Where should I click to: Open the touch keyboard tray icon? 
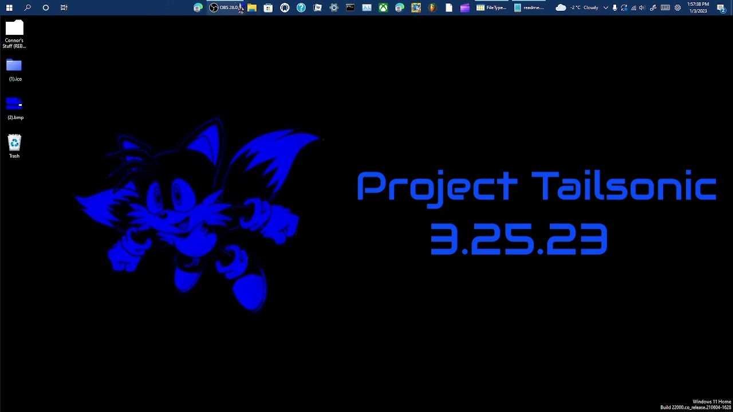pos(665,7)
